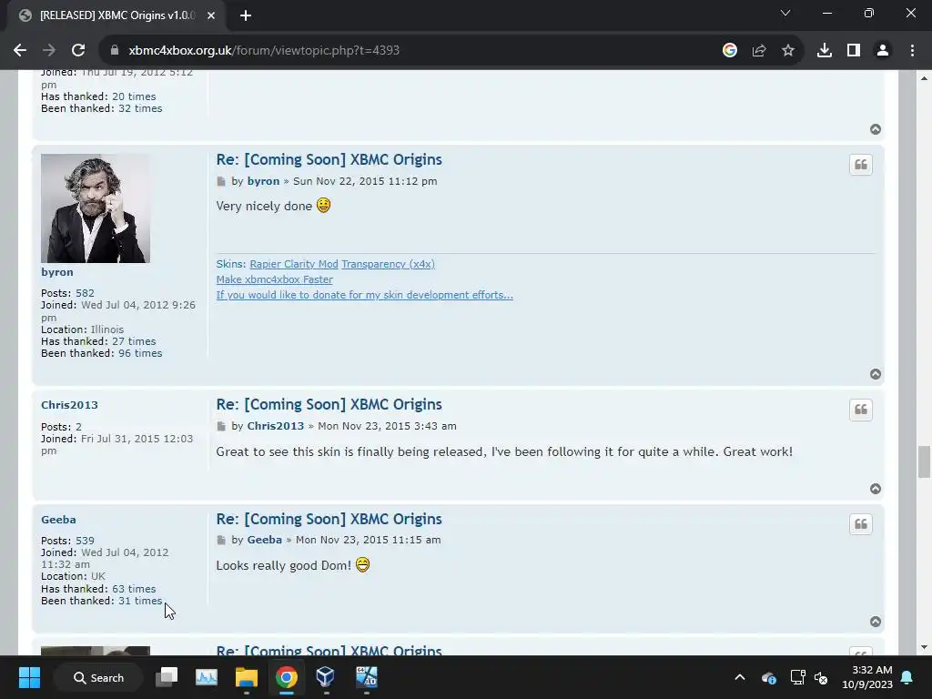Click the top arrow above byron's post

coord(876,129)
